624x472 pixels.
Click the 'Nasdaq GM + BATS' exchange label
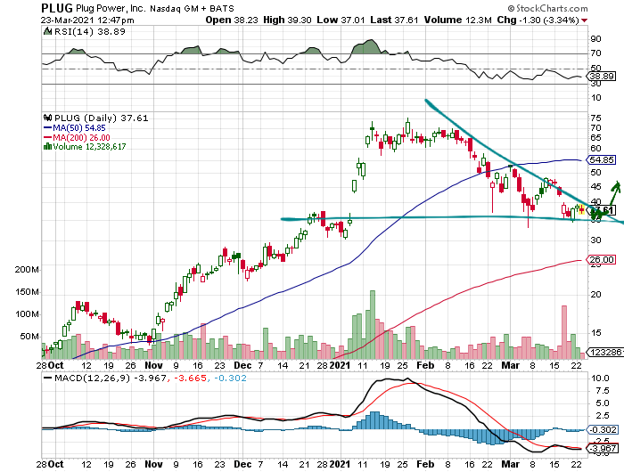pyautogui.click(x=192, y=8)
